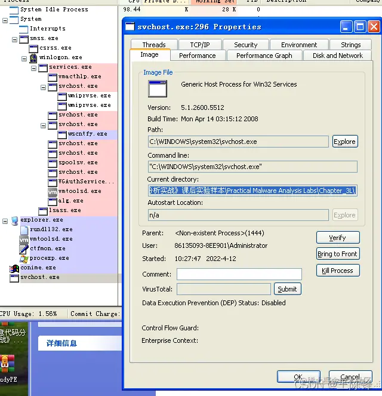Click the conime.exe icon
Image resolution: width=382 pixels, height=396 pixels.
pyautogui.click(x=14, y=268)
